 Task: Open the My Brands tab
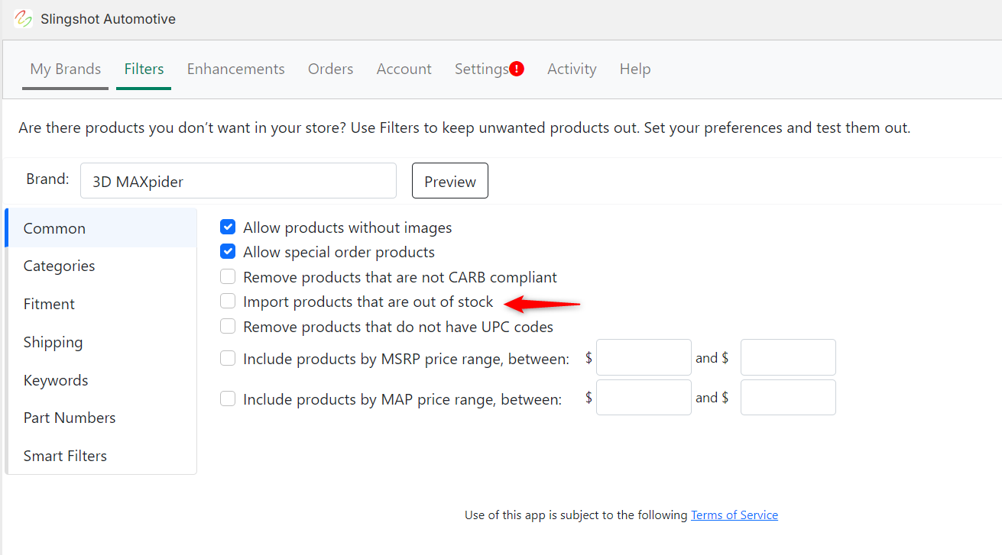66,69
